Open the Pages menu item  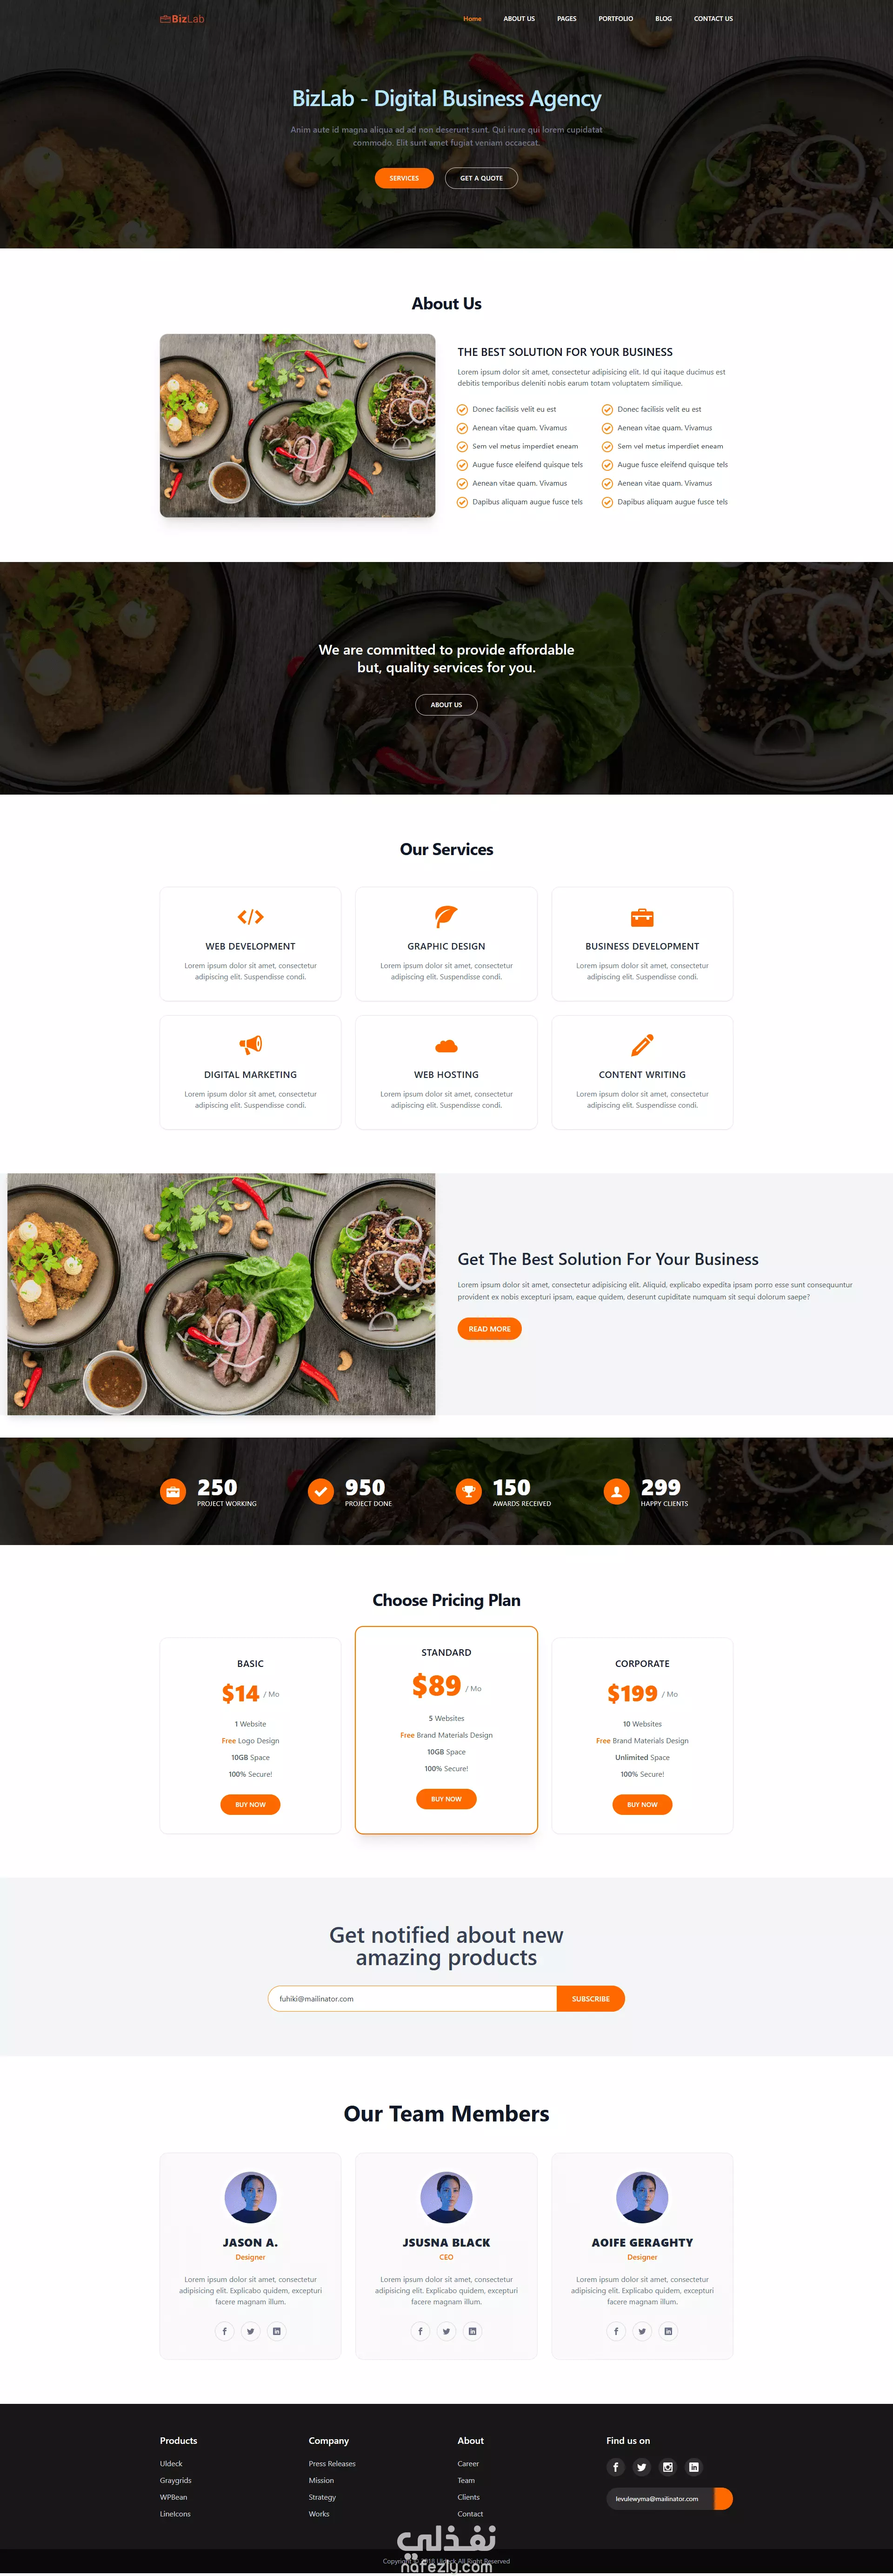567,19
